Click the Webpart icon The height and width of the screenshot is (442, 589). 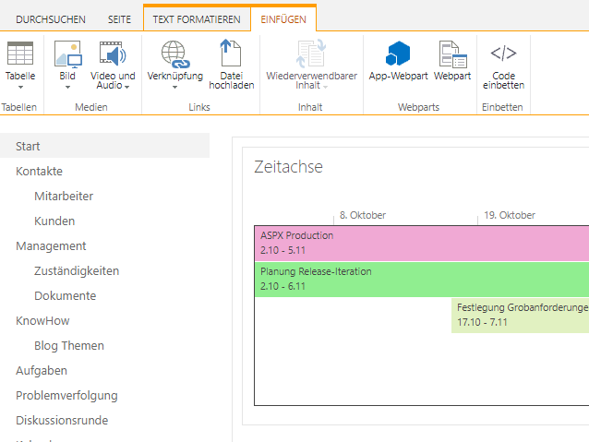point(452,54)
